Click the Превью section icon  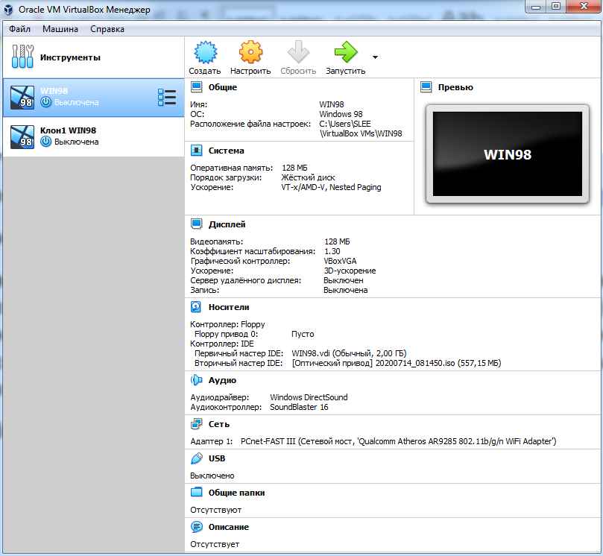click(x=426, y=87)
